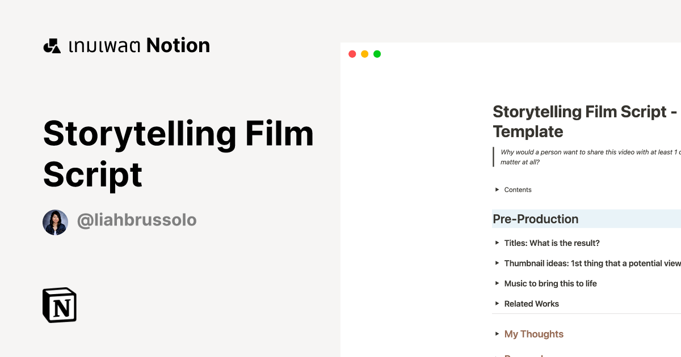This screenshot has height=357, width=681.
Task: Click the yellow minimize traffic light
Action: pos(364,53)
